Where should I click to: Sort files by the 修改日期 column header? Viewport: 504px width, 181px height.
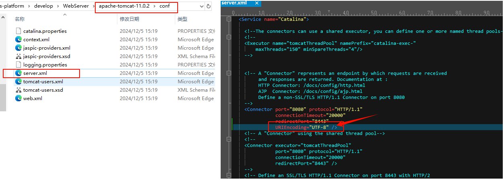[129, 19]
